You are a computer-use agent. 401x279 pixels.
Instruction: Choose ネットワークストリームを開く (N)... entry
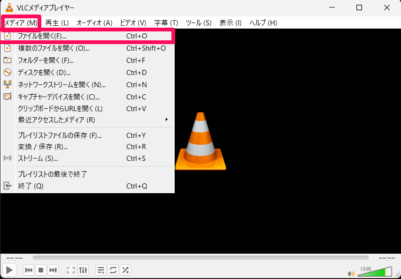pyautogui.click(x=87, y=84)
